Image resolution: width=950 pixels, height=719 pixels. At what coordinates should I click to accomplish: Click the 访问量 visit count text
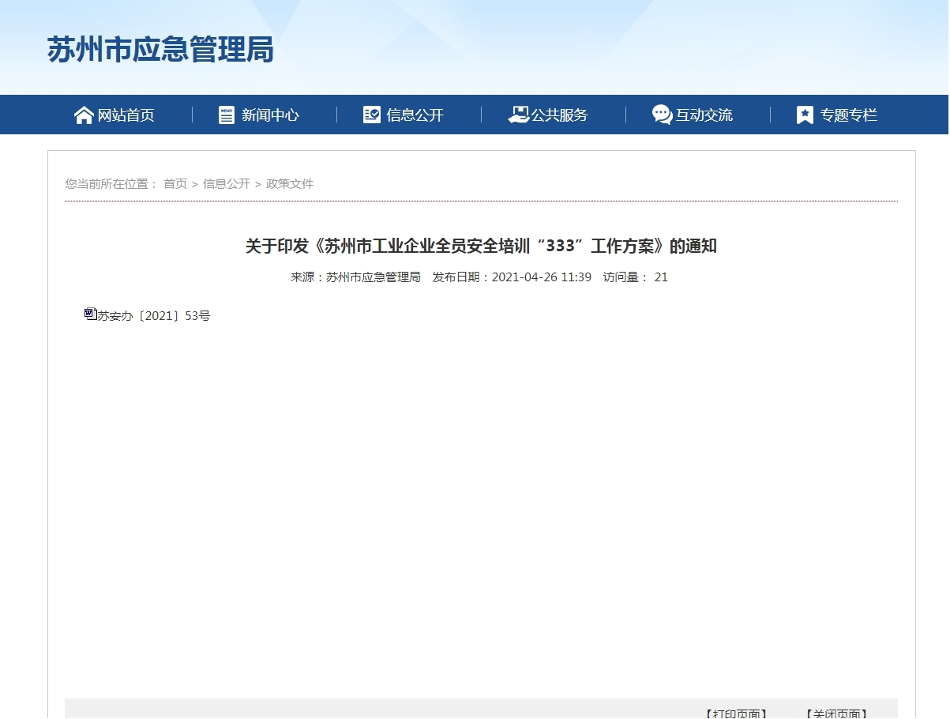[636, 277]
